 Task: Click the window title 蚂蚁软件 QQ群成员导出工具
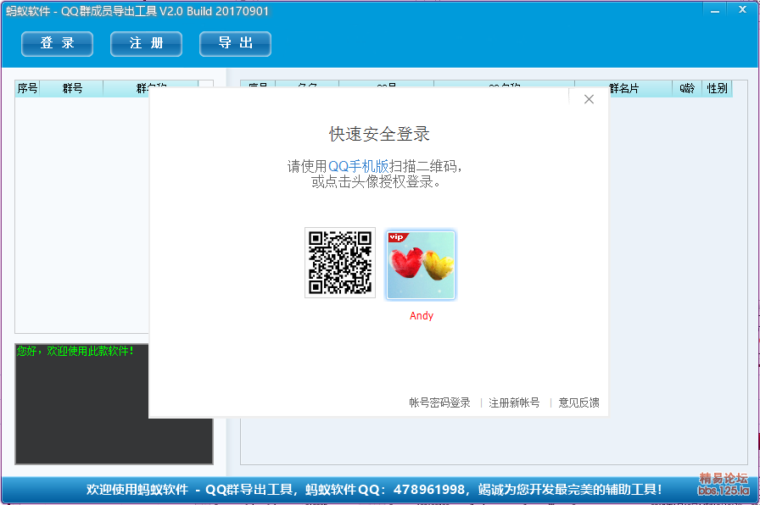(137, 11)
